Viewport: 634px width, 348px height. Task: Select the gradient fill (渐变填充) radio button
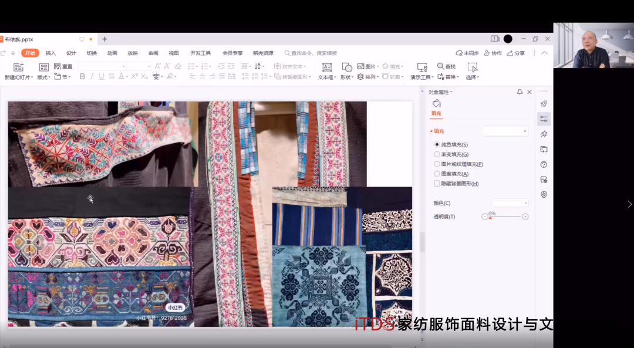tap(437, 154)
